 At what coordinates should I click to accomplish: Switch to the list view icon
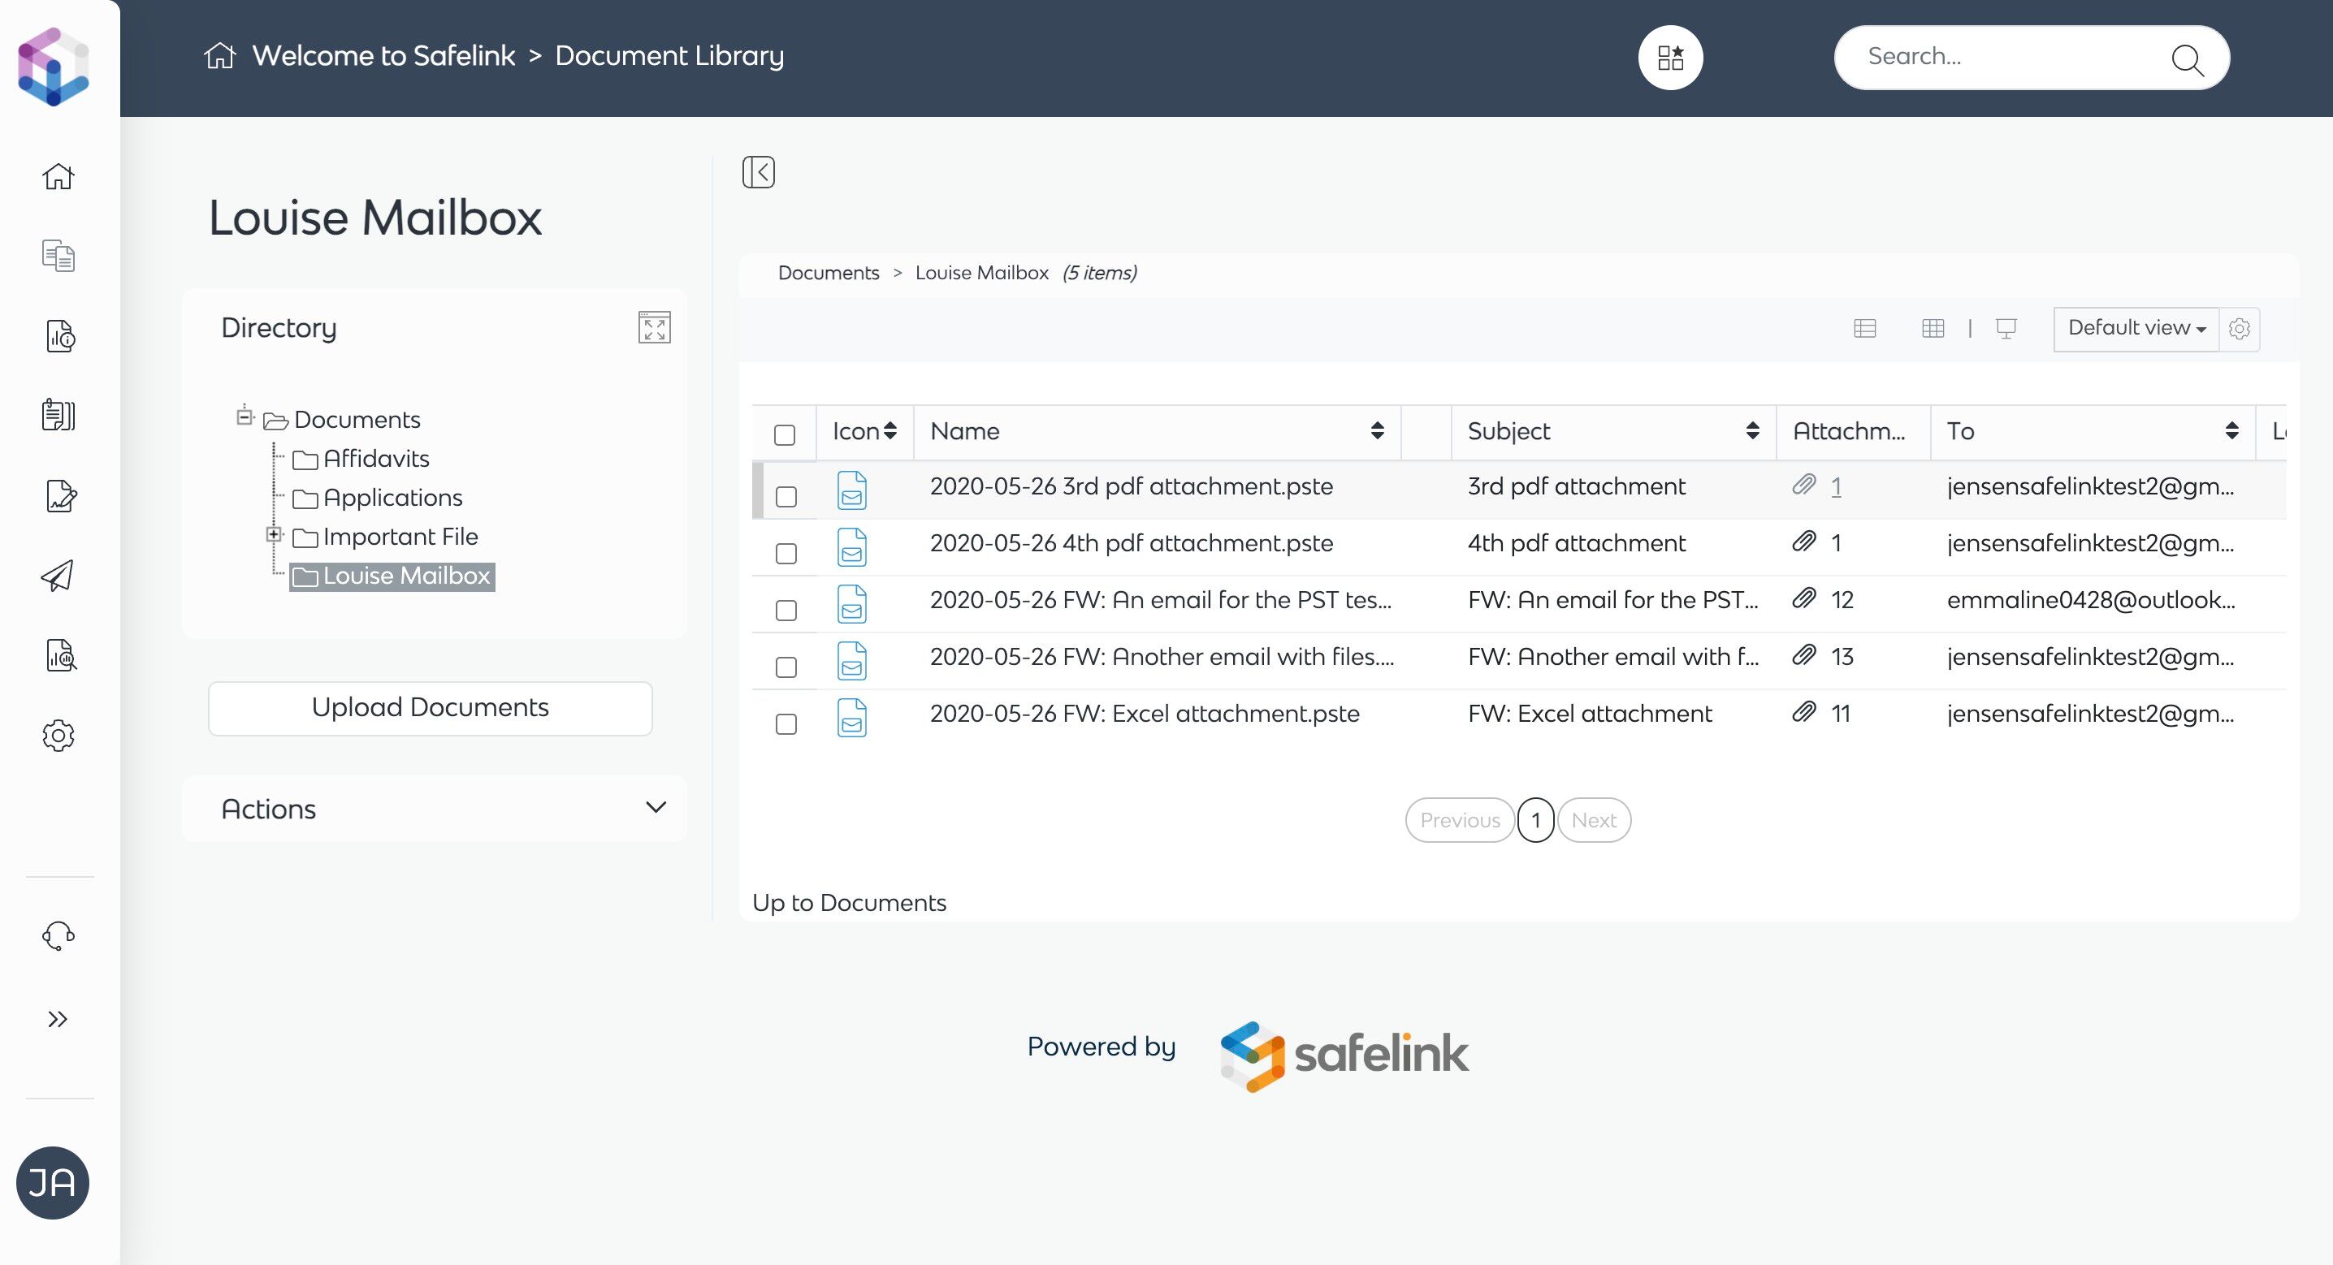pyautogui.click(x=1865, y=329)
